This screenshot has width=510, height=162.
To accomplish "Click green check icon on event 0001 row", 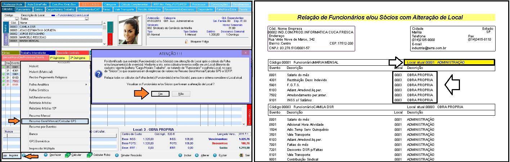I will [4, 67].
